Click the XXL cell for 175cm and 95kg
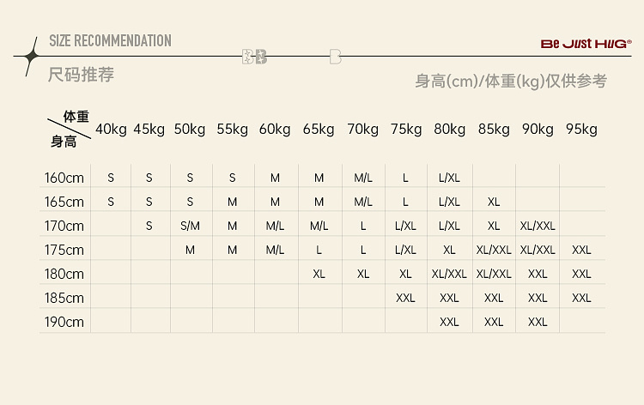This screenshot has height=405, width=644. (x=581, y=250)
